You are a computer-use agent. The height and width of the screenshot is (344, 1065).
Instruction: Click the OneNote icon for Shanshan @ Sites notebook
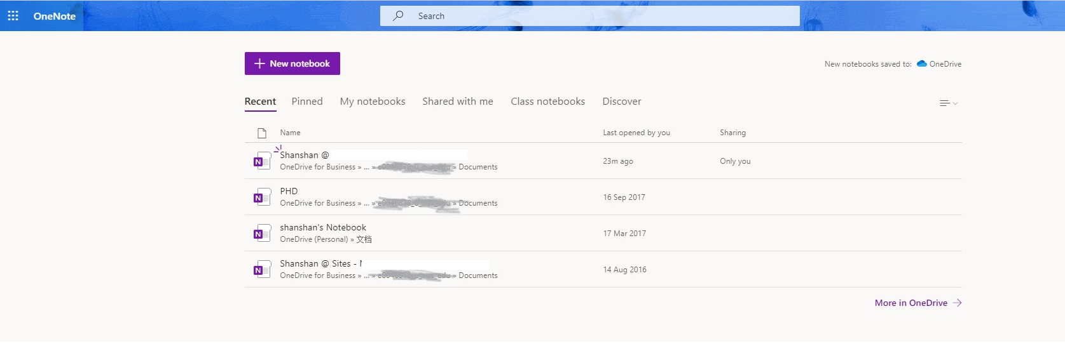click(x=262, y=270)
